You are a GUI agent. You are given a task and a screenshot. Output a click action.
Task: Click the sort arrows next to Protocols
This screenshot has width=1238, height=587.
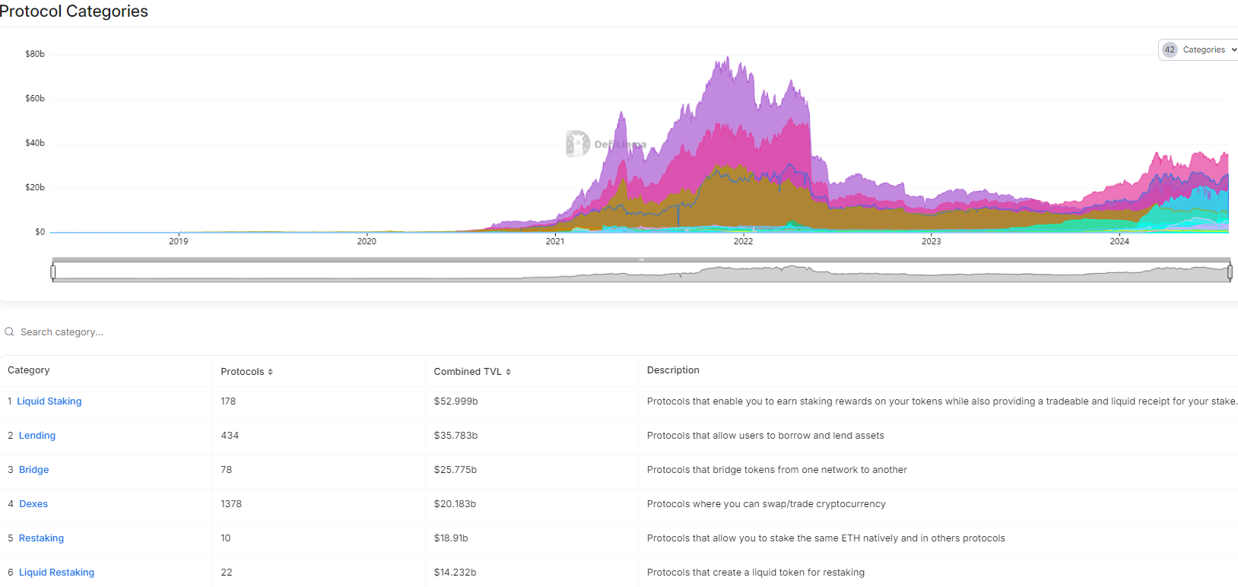[270, 372]
